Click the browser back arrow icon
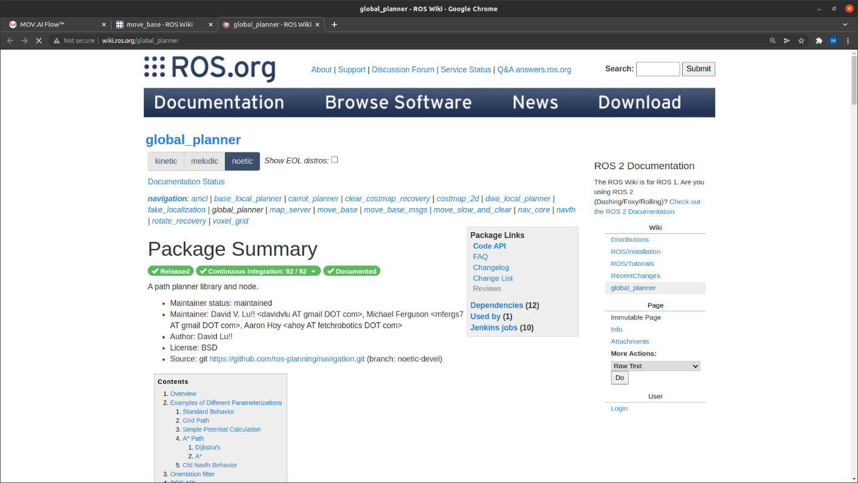This screenshot has width=858, height=483. coord(10,41)
